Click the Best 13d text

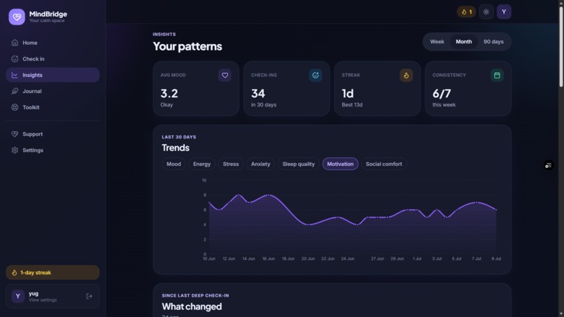352,105
